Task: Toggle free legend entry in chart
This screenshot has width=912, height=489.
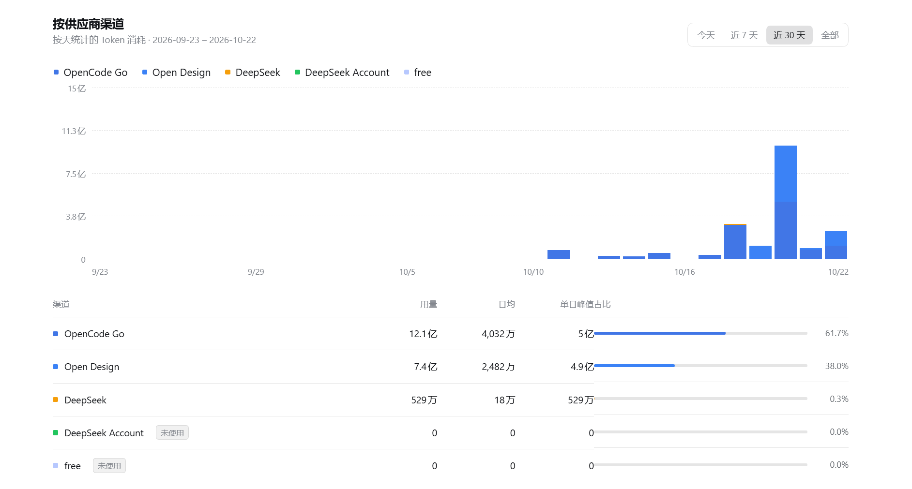Action: 418,73
